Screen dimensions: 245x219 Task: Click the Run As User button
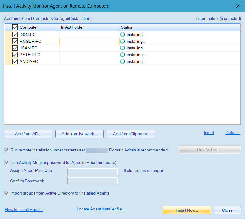click(x=210, y=150)
